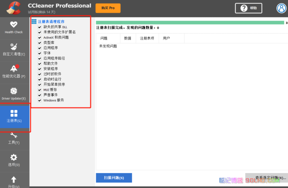288x188 pixels.
Task: Toggle ActiveX 和类问题 checkbox
Action: click(40, 38)
